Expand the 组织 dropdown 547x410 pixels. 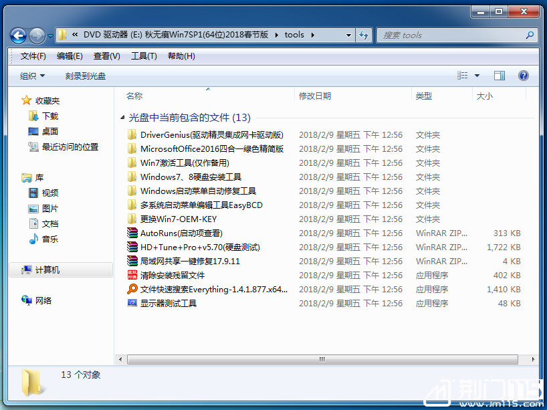coord(33,76)
